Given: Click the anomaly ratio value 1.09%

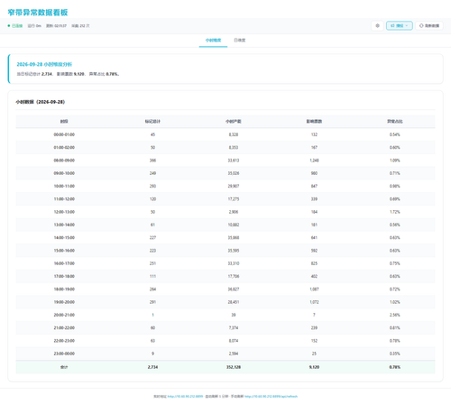Looking at the screenshot, I should 395,161.
